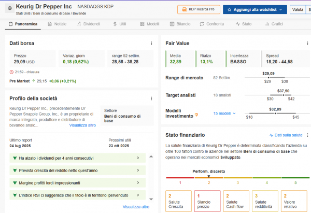Click bull icon on RSI tip

point(15,195)
